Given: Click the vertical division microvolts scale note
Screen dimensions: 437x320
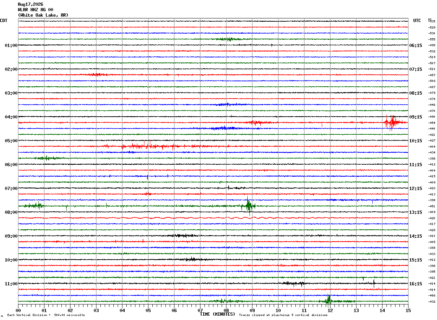Looking at the screenshot, I should [x=46, y=315].
